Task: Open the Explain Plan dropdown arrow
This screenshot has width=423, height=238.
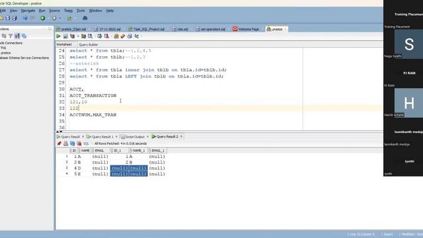Action: point(78,36)
